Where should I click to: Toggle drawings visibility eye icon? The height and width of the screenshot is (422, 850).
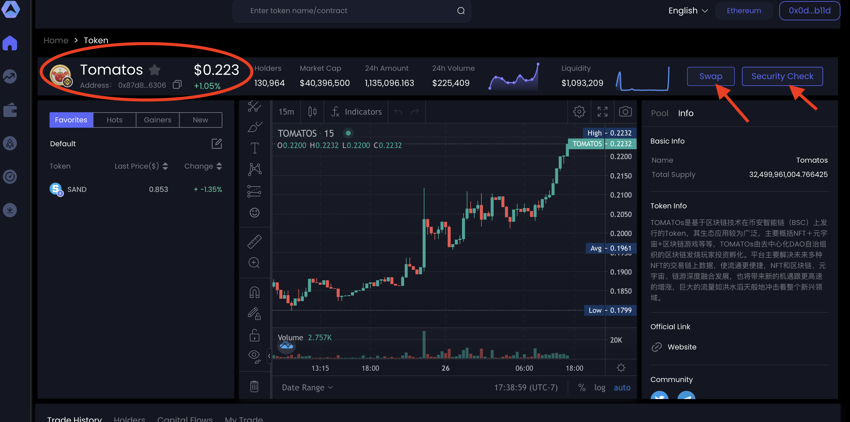click(x=254, y=356)
